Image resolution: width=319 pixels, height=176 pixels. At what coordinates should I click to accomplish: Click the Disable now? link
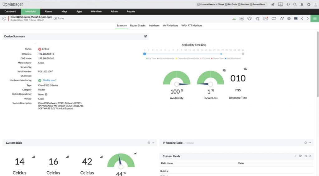[50, 80]
